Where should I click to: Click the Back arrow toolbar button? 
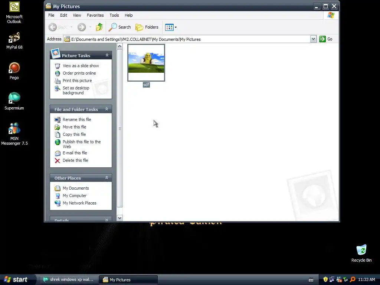pyautogui.click(x=58, y=27)
